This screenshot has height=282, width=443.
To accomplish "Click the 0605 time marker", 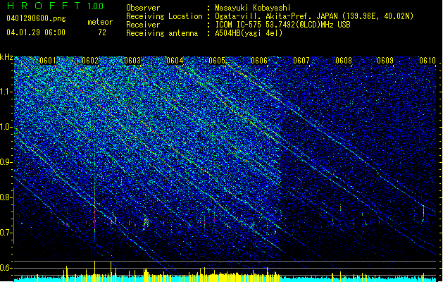I will tap(217, 61).
